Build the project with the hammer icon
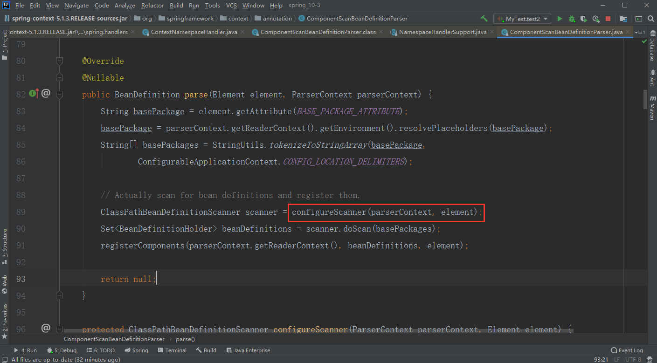The width and height of the screenshot is (657, 363). click(484, 19)
